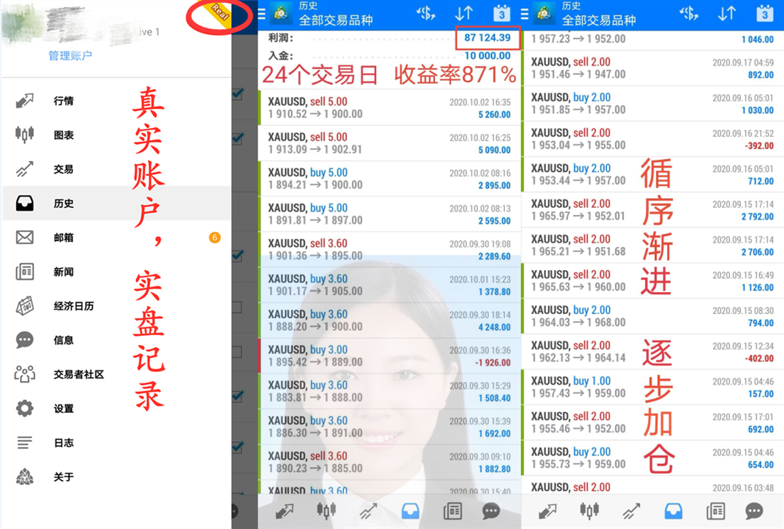The height and width of the screenshot is (529, 784).
Task: Open sell 2.00 trade with profit 2 706.00
Action: pos(652,245)
